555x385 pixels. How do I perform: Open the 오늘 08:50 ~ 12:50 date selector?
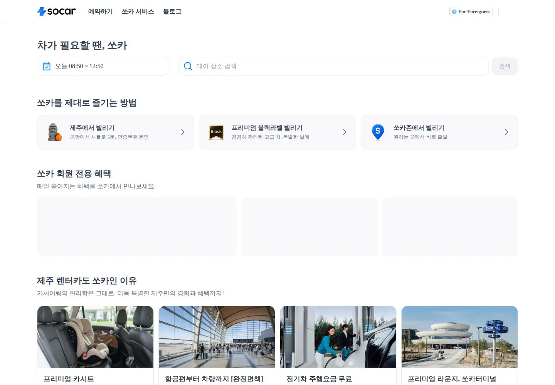click(x=103, y=66)
